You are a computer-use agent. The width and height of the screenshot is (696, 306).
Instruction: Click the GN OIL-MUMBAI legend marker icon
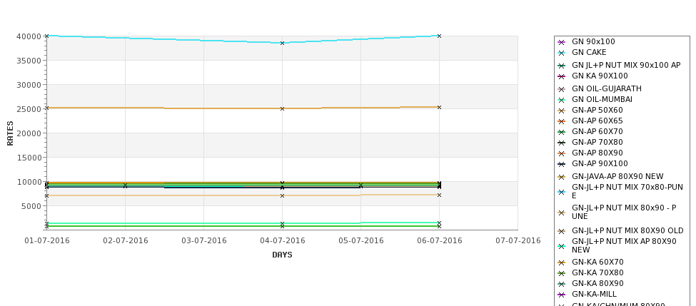[x=562, y=101]
